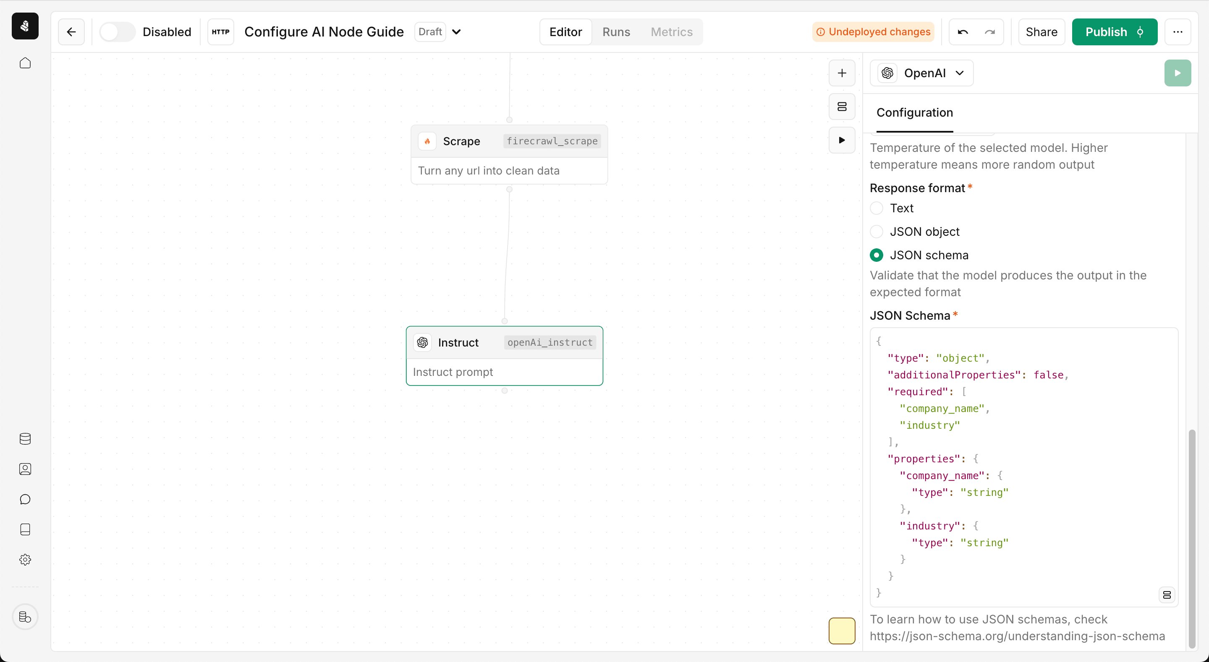Click the OpenAI logo in the panel header
Image resolution: width=1209 pixels, height=662 pixels.
click(x=887, y=73)
